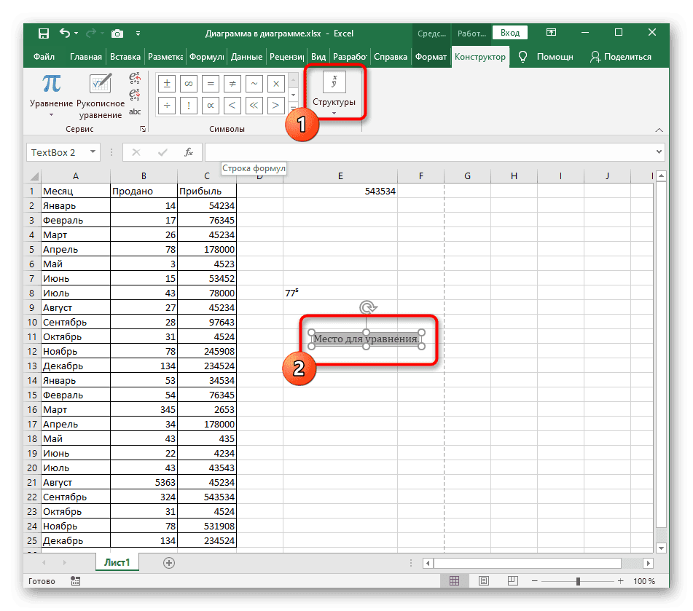Switch to the Данные tab

246,57
